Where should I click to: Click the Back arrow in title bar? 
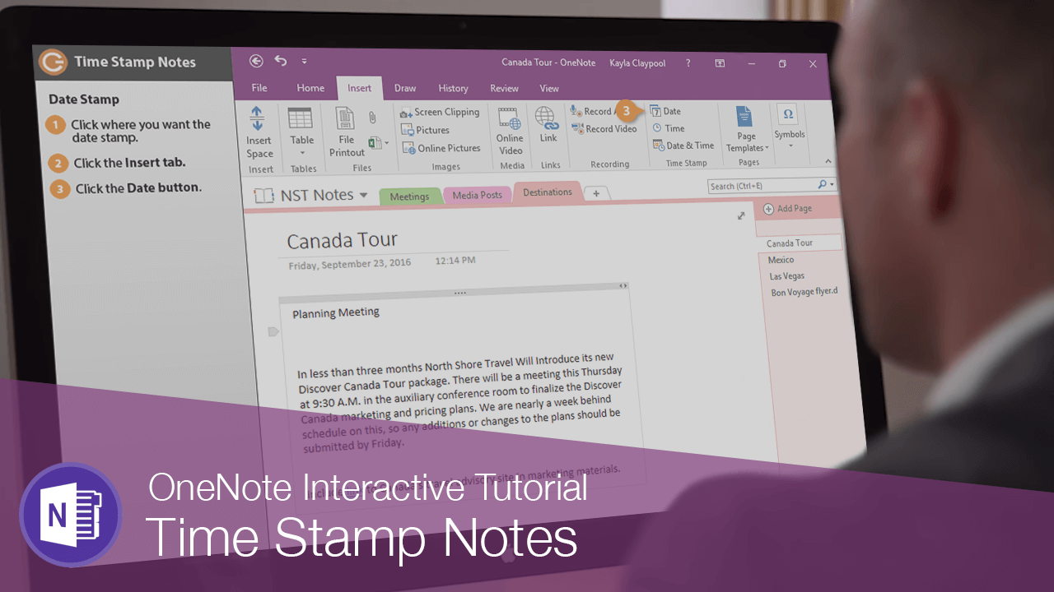click(x=256, y=61)
